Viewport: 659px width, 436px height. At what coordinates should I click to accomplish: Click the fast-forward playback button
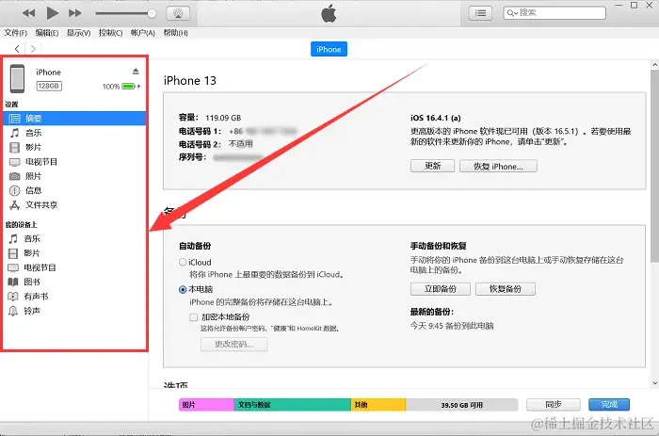pos(75,13)
